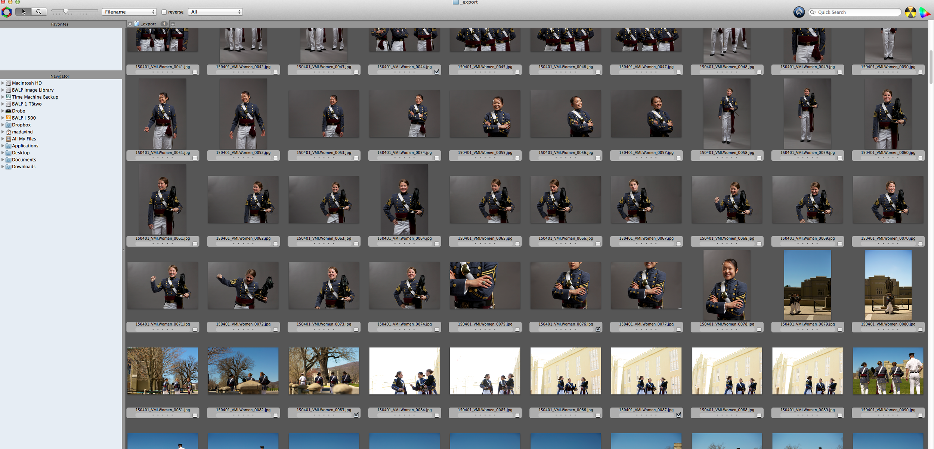Select thumbnail 150401_VMI.Women_0072.jpg
This screenshot has height=449, width=934.
[x=243, y=285]
